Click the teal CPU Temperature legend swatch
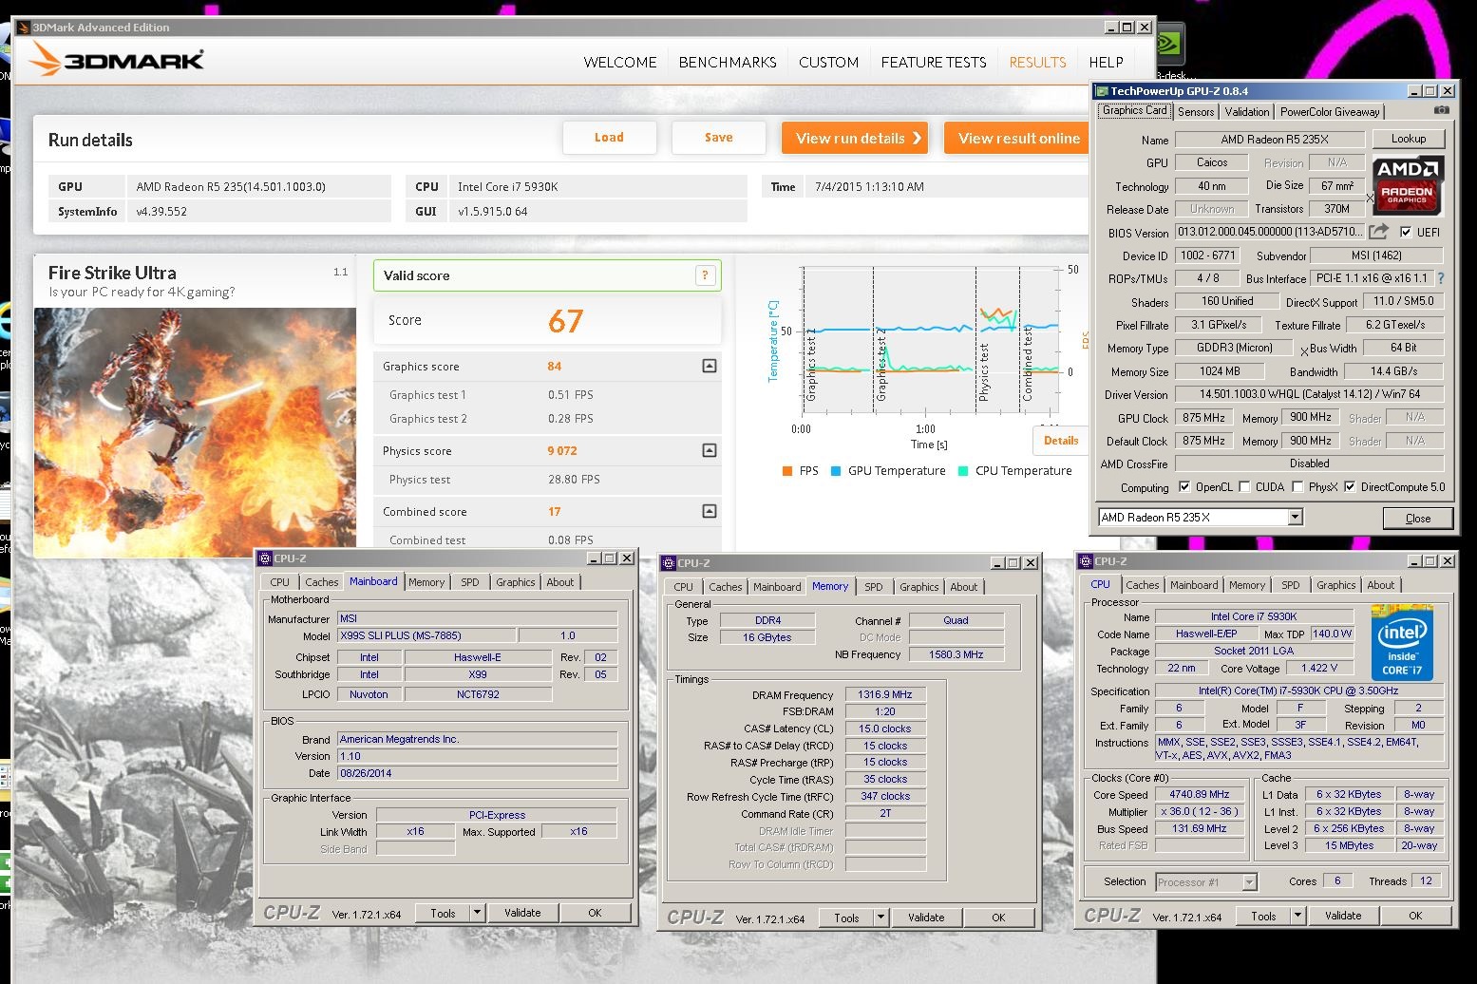Screen dimensions: 1477x984 963,471
